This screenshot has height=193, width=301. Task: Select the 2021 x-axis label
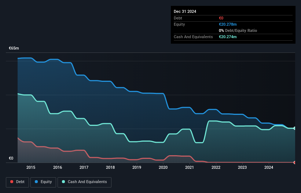tap(190, 167)
